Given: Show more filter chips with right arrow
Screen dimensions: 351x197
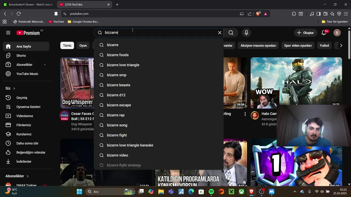Looking at the screenshot, I should (341, 45).
